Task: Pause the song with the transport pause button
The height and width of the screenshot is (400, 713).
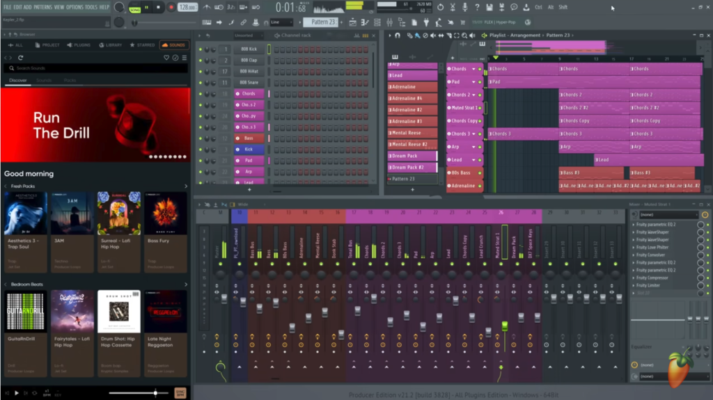Action: (146, 7)
